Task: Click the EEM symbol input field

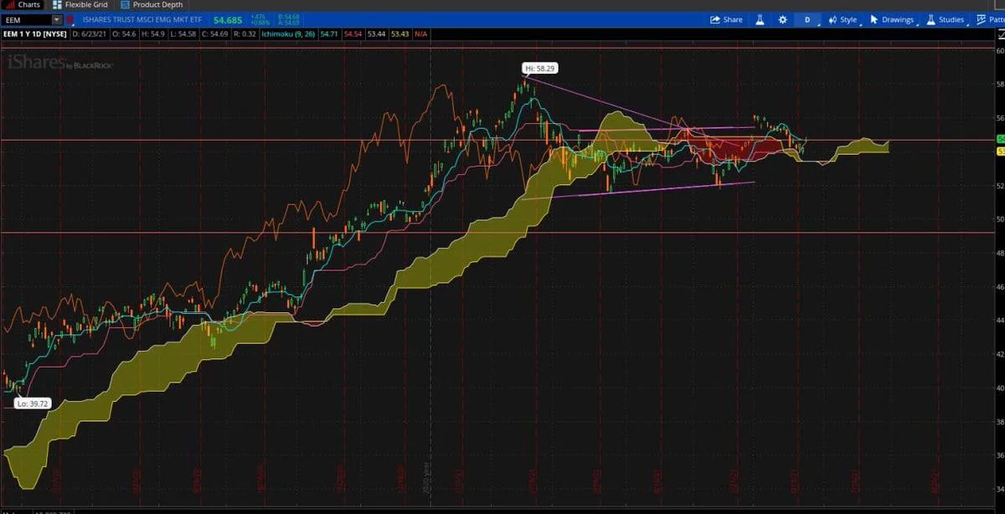Action: tap(27, 19)
